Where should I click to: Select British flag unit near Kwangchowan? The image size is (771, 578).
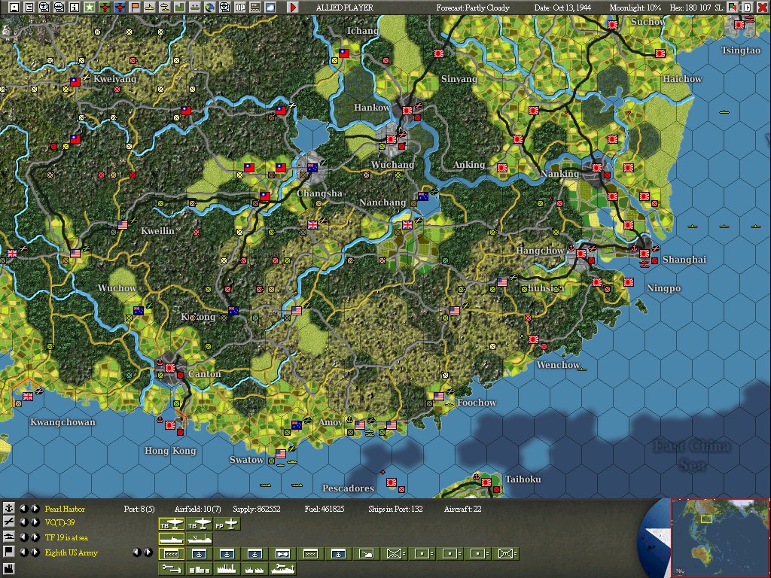28,396
